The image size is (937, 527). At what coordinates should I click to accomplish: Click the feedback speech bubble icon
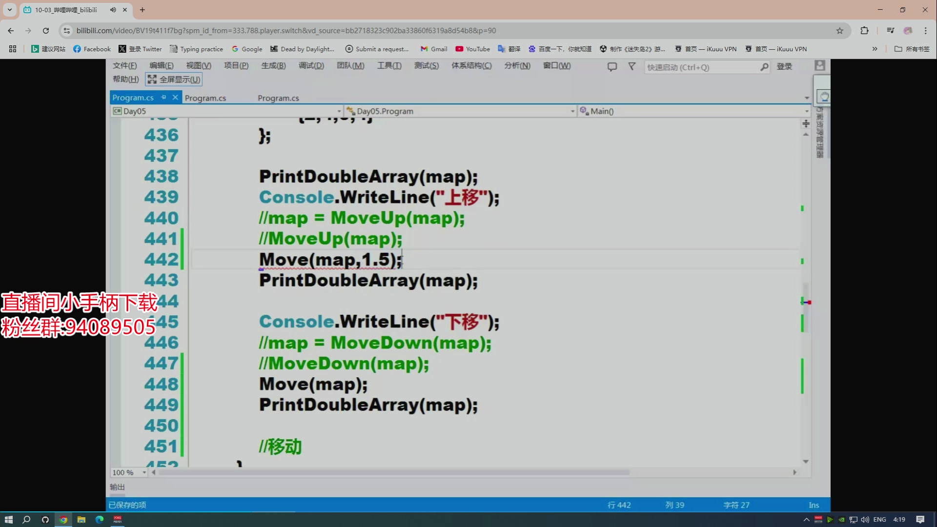point(612,66)
